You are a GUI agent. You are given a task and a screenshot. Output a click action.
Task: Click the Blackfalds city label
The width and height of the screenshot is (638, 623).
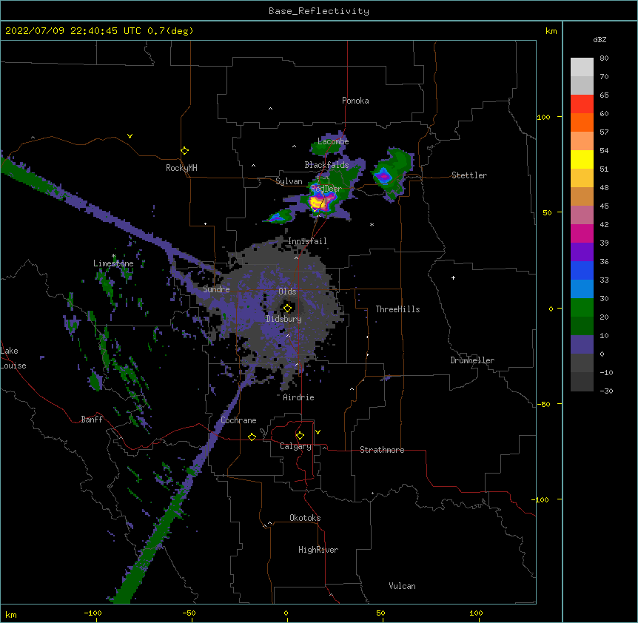[326, 165]
